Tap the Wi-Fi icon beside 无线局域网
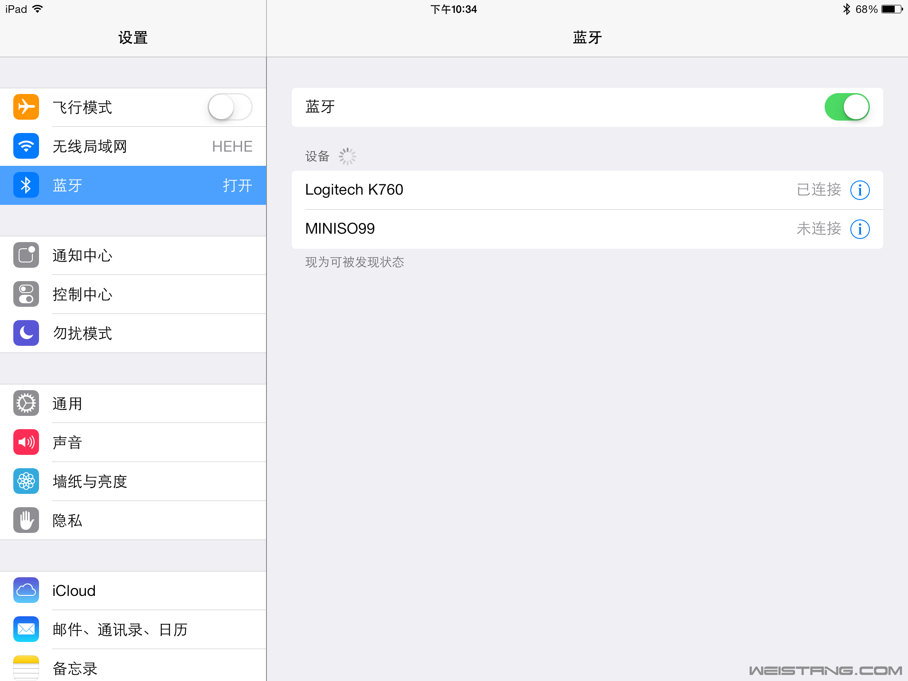The height and width of the screenshot is (681, 908). [x=26, y=146]
